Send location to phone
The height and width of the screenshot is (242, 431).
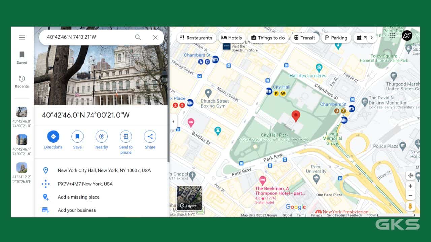[126, 137]
